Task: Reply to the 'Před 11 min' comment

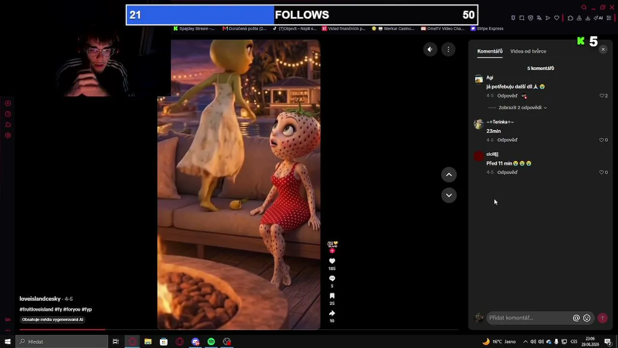Action: [507, 172]
